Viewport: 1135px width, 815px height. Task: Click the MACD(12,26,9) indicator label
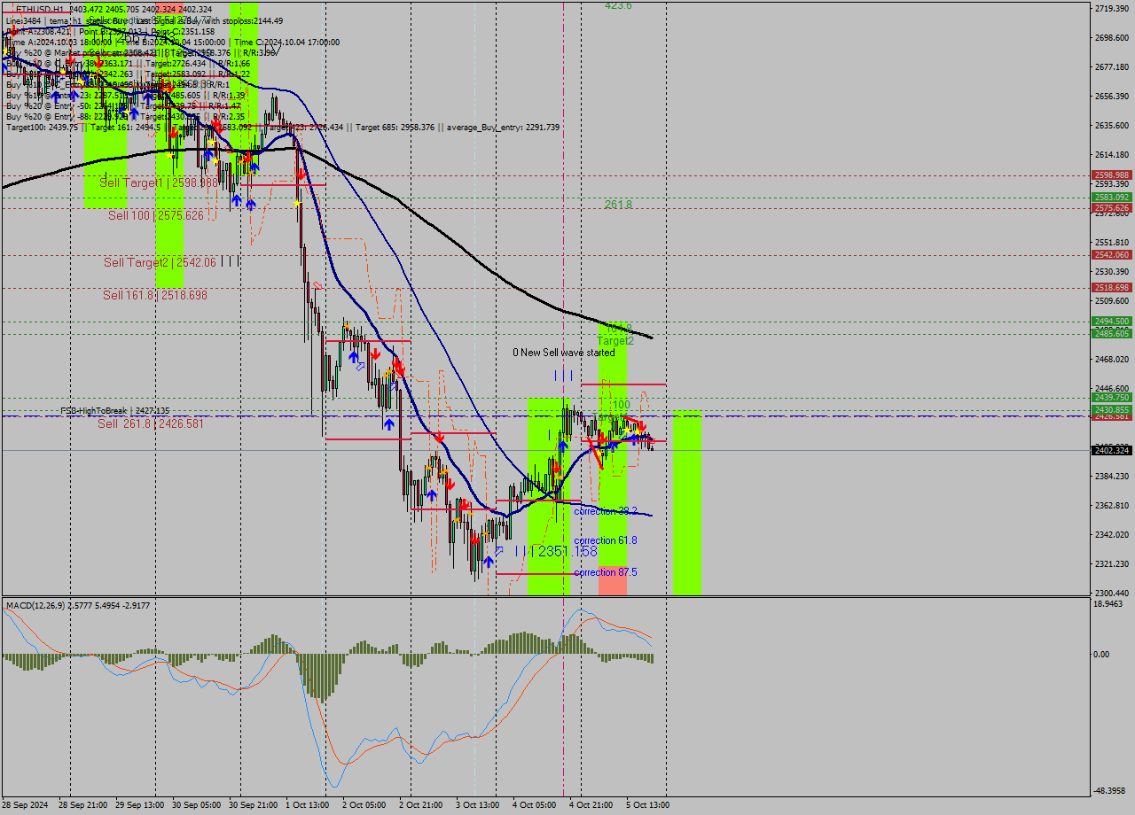click(78, 606)
